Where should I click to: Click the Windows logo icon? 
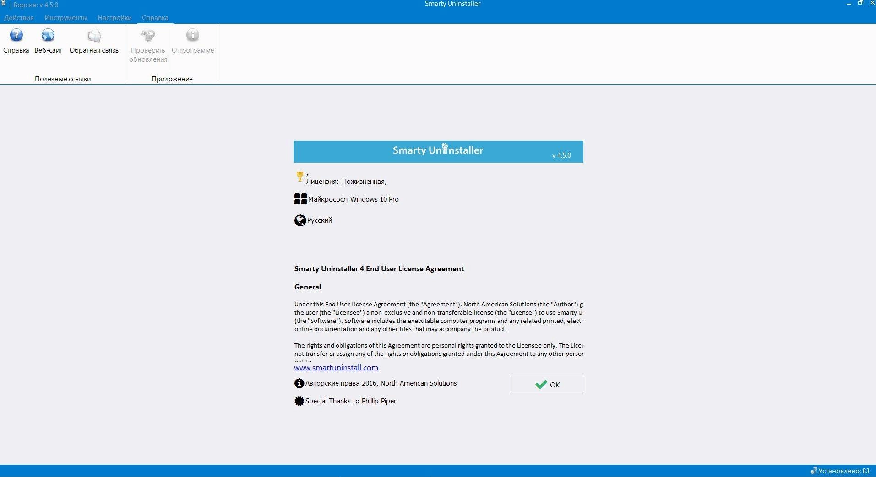300,199
